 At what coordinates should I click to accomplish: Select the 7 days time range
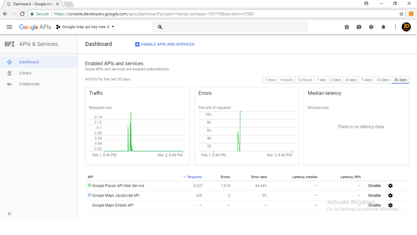click(366, 80)
